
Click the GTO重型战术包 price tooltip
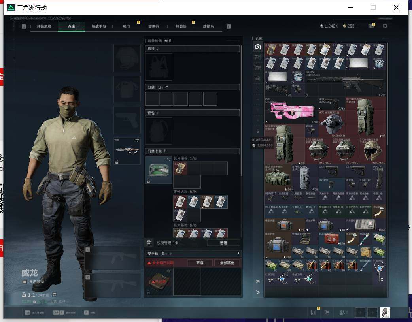point(263,142)
